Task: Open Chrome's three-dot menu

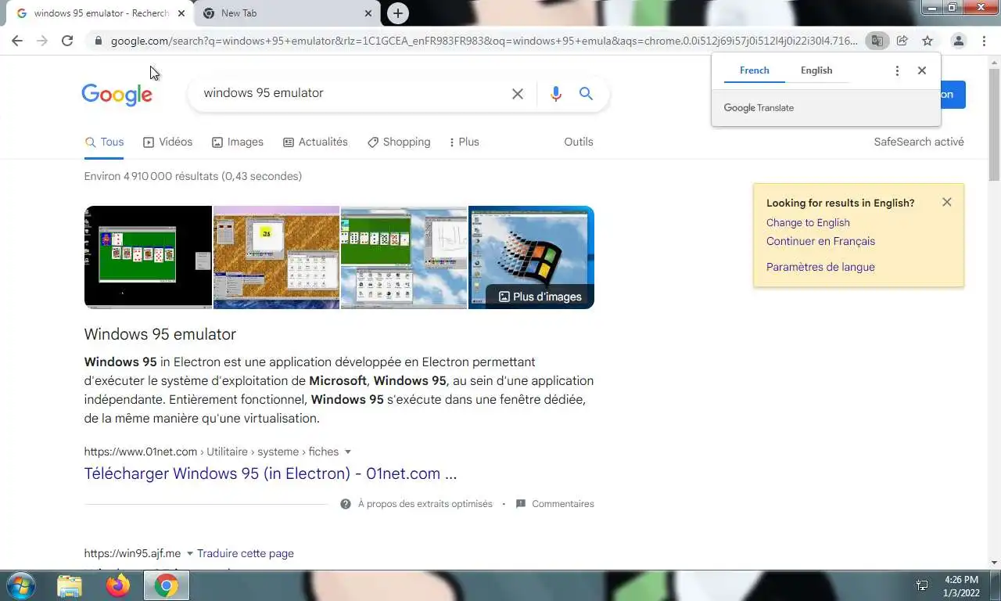Action: pos(984,41)
